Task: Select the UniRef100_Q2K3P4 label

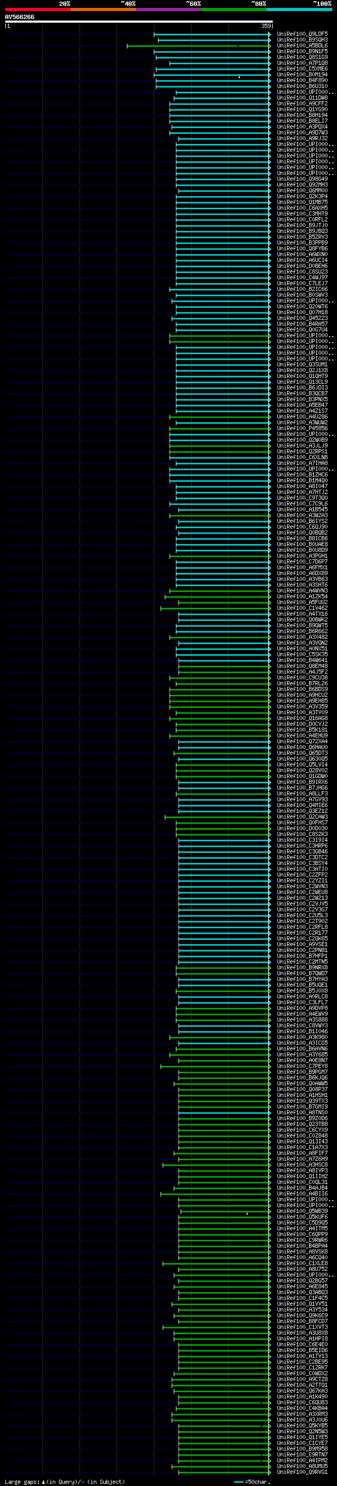Action: 302,196
